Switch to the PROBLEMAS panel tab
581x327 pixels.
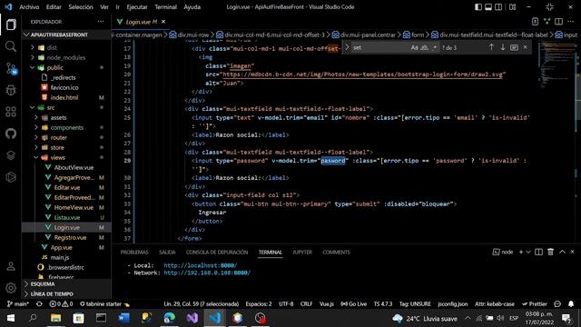pos(134,253)
